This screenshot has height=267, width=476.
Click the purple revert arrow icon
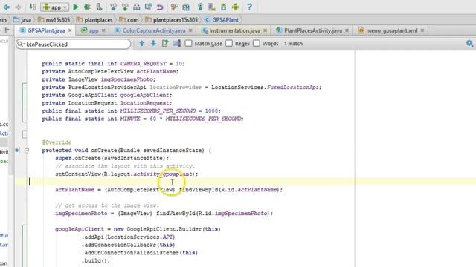pos(160,7)
